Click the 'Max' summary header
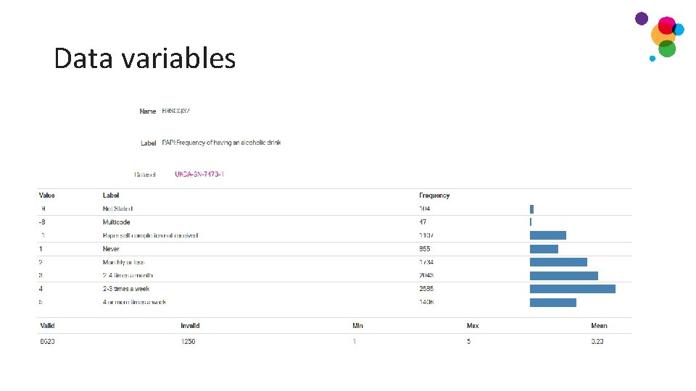The image size is (696, 391). (473, 325)
